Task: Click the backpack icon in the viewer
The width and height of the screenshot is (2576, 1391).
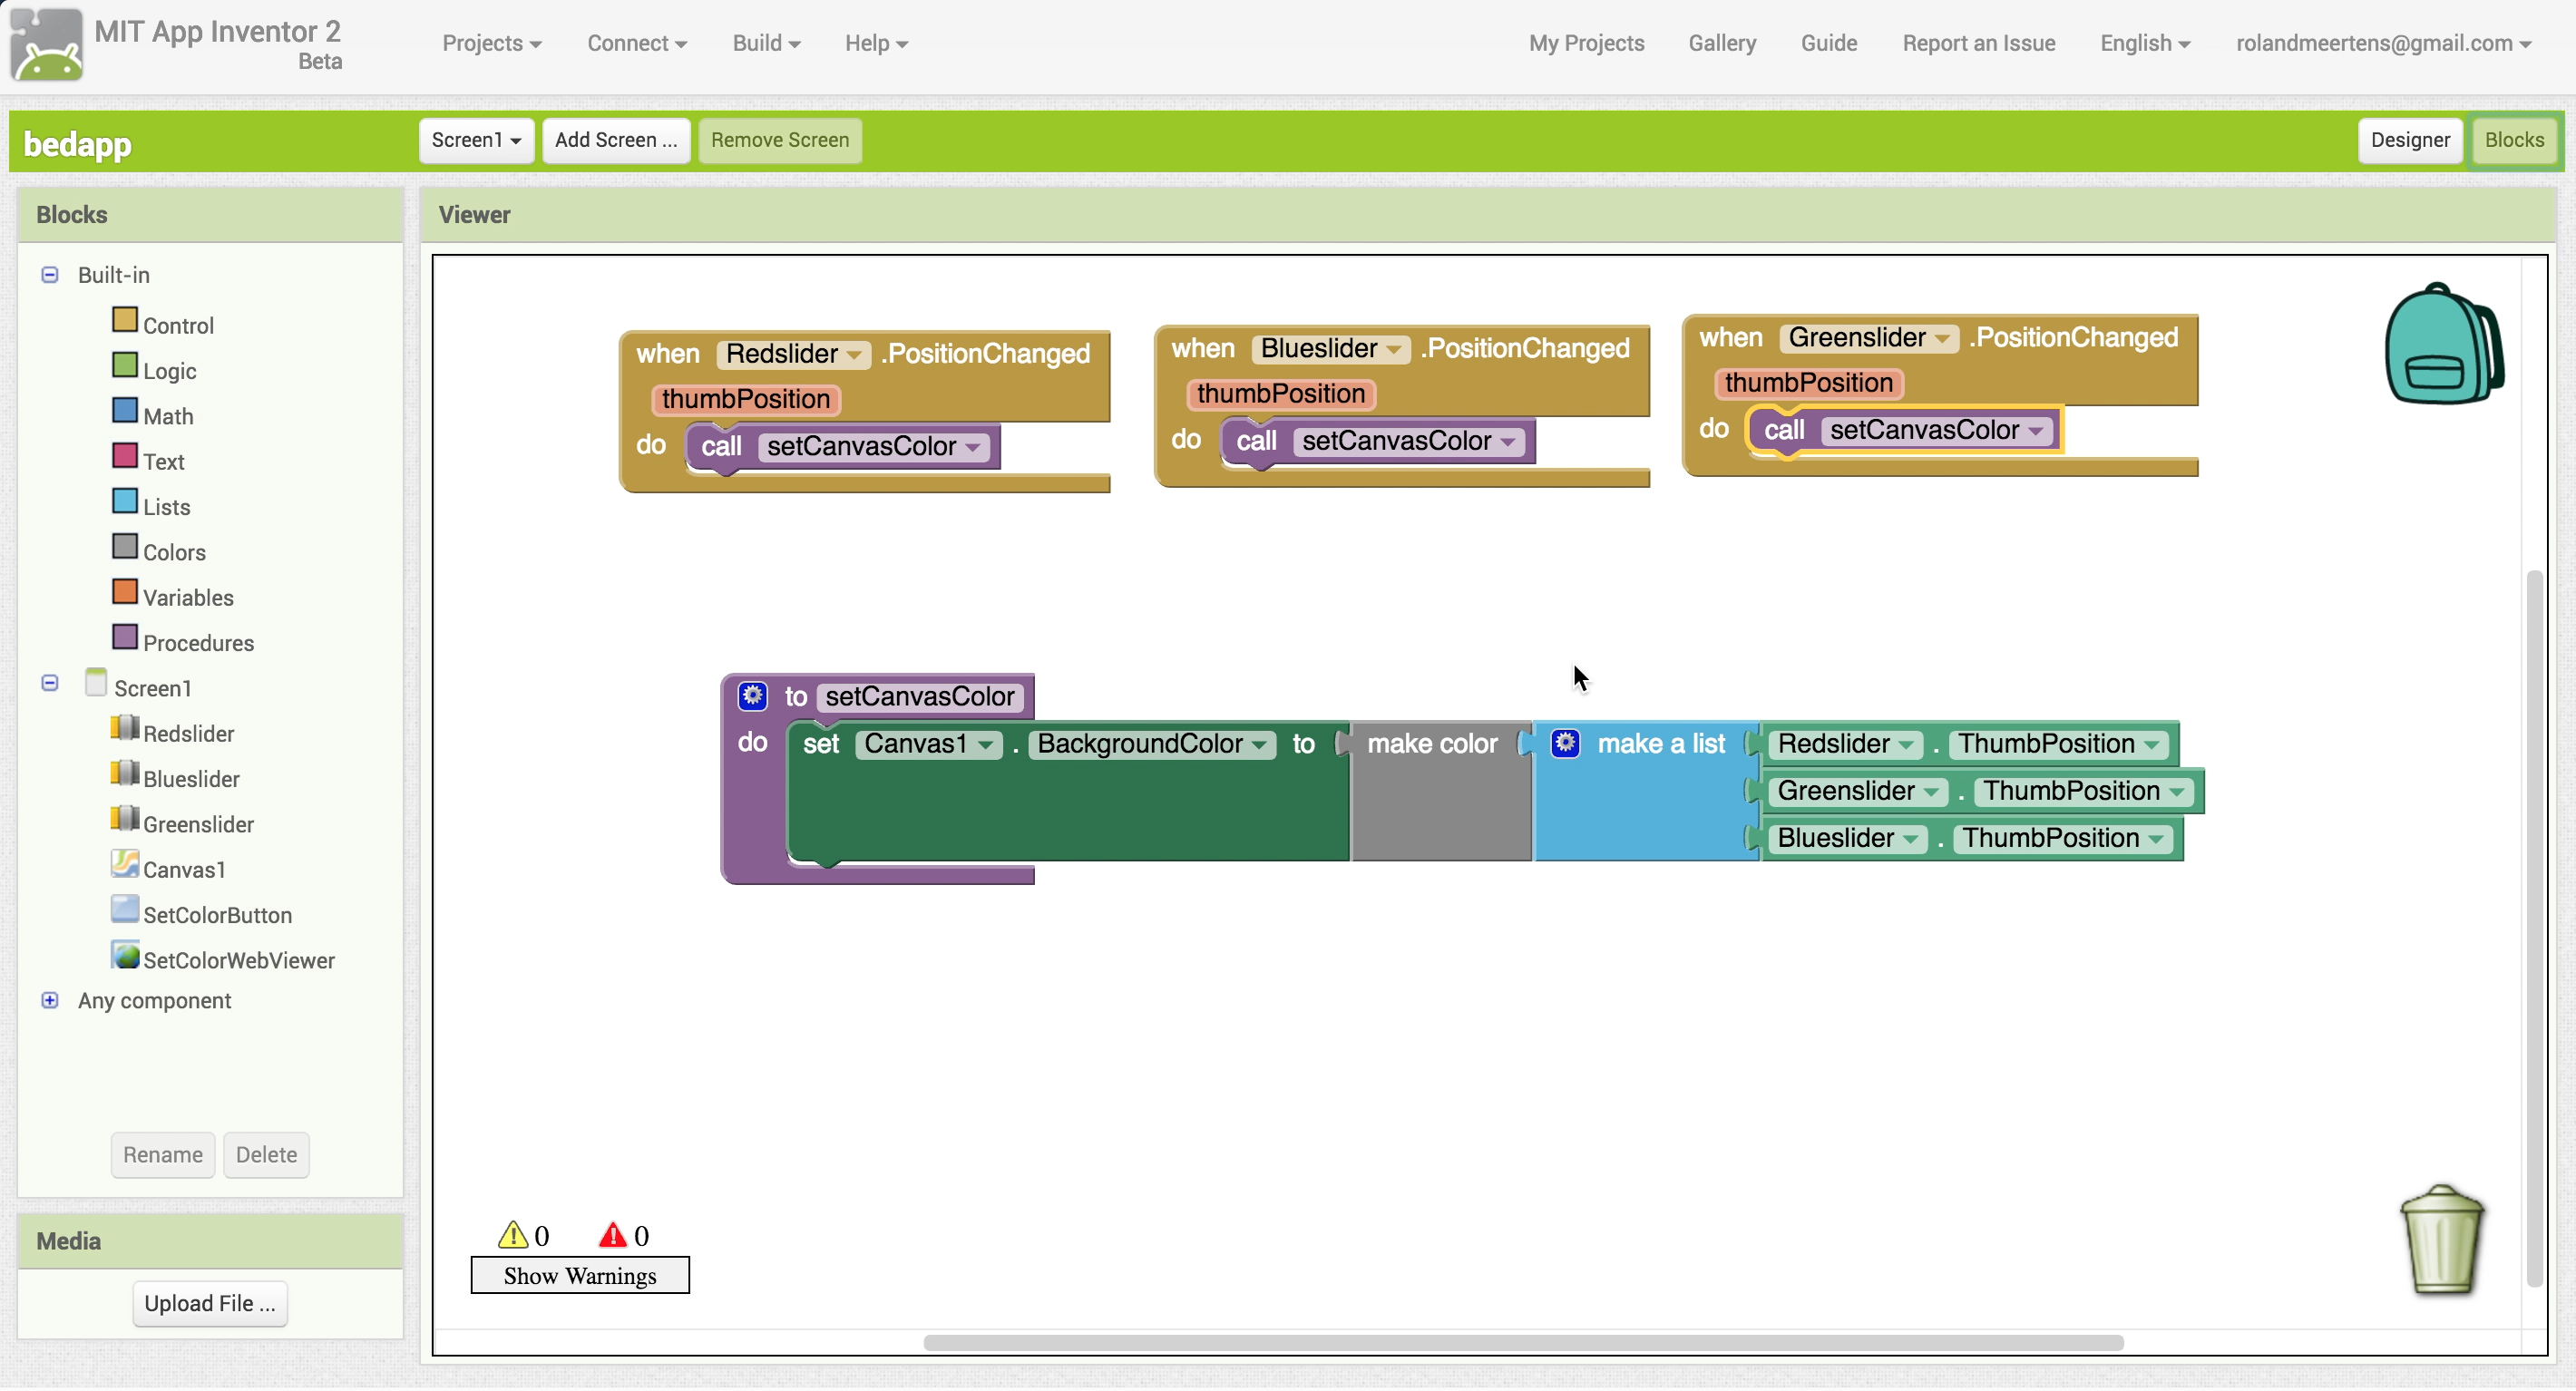Action: click(x=2443, y=344)
